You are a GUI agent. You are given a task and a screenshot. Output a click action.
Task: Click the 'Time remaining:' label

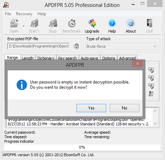[97, 137]
